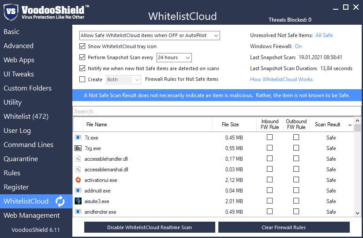This screenshot has height=238, width=363.
Task: Check Outbound FW Rule for activationui.exe
Action: 296,180
